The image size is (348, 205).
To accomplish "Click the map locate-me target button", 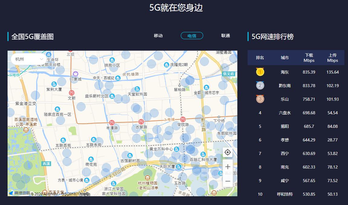I will coord(228,152).
